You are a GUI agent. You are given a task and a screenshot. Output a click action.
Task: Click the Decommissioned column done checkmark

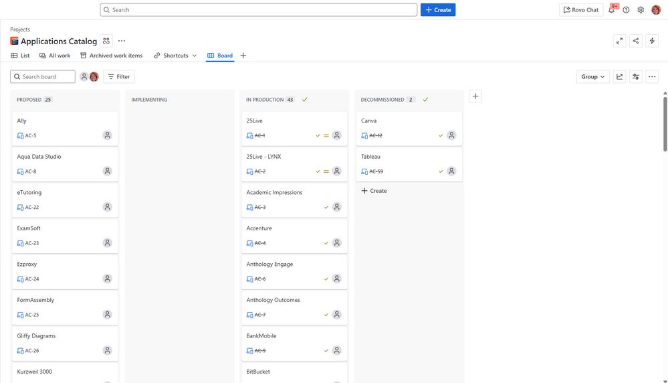click(425, 100)
